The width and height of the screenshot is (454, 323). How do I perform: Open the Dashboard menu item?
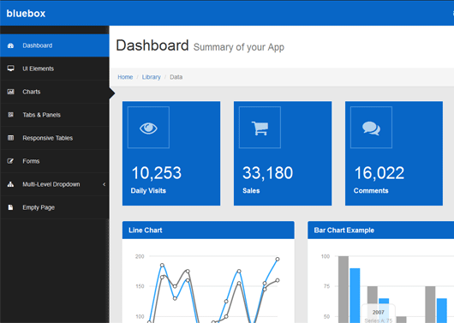[x=55, y=45]
